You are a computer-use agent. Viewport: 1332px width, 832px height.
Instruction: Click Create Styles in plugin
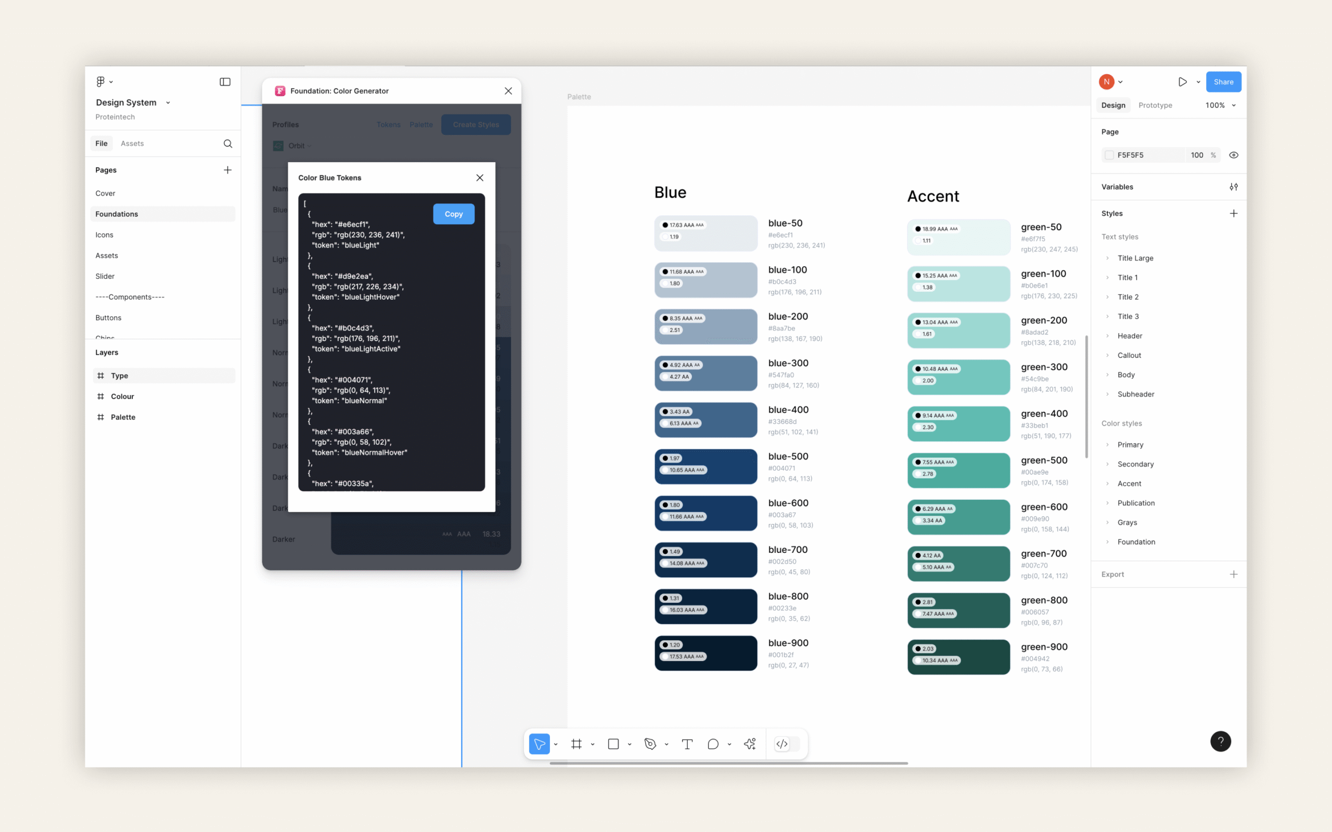pos(476,124)
